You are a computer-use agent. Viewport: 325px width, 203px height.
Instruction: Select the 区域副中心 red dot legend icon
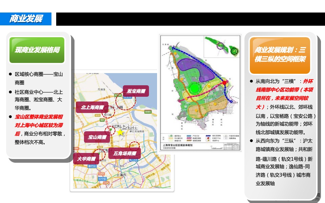(208, 138)
